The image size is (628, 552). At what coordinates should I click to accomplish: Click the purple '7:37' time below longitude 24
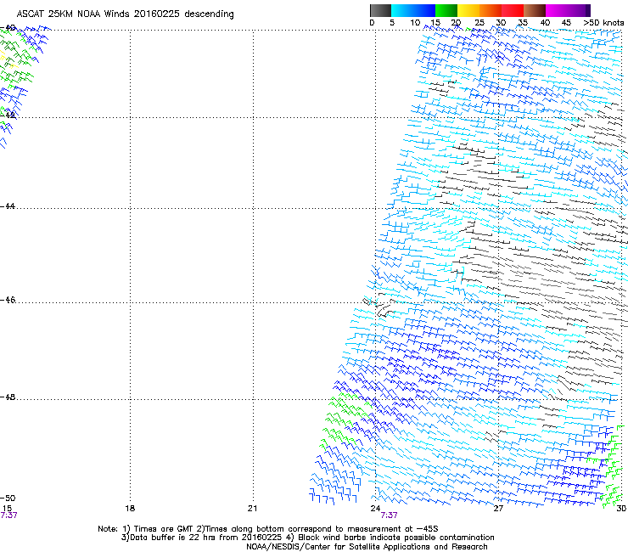pos(389,515)
